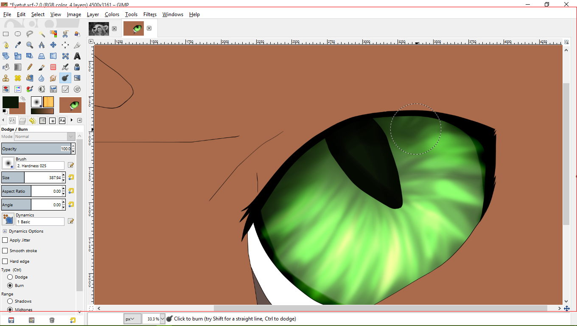Viewport: 577px width, 326px height.
Task: Switch to the Layers dock tab
Action: click(x=22, y=121)
